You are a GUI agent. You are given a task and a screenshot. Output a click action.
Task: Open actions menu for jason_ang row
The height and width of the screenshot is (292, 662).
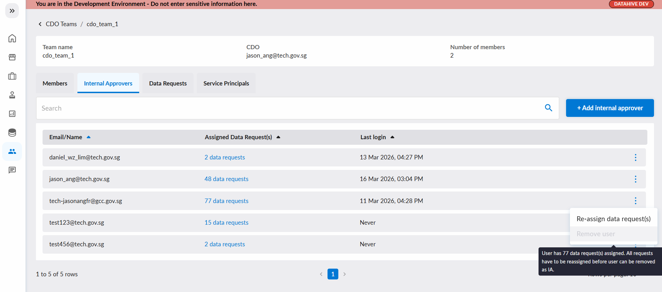coord(635,179)
